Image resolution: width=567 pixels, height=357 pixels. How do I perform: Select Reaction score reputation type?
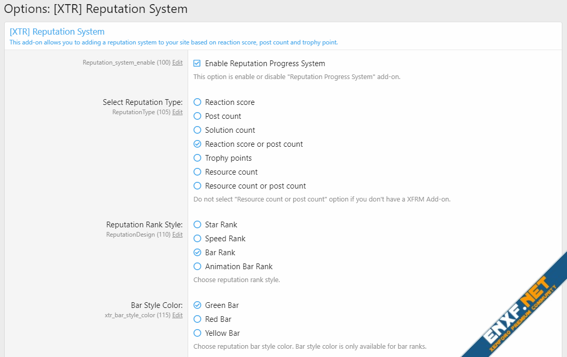pyautogui.click(x=197, y=102)
